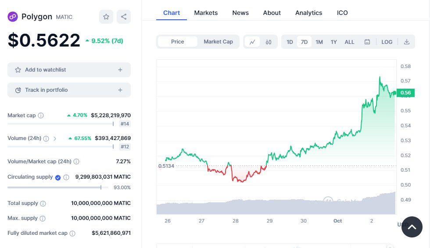
Task: Click the Polygon logo icon
Action: [x=13, y=17]
